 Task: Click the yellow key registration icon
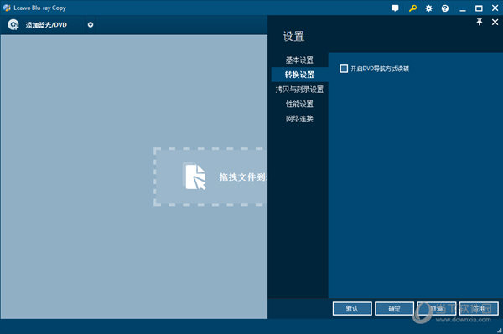pyautogui.click(x=412, y=8)
